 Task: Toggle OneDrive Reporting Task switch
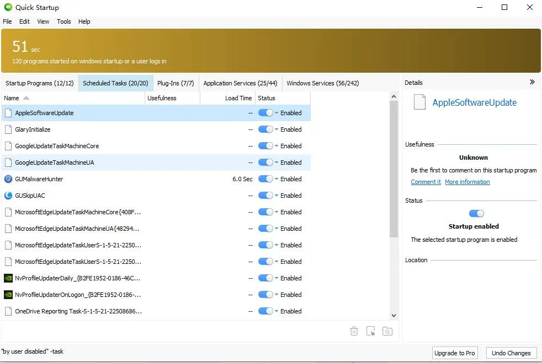(265, 311)
